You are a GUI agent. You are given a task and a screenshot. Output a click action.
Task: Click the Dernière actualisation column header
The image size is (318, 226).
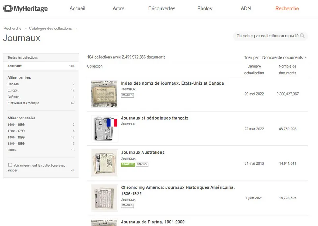254,70
